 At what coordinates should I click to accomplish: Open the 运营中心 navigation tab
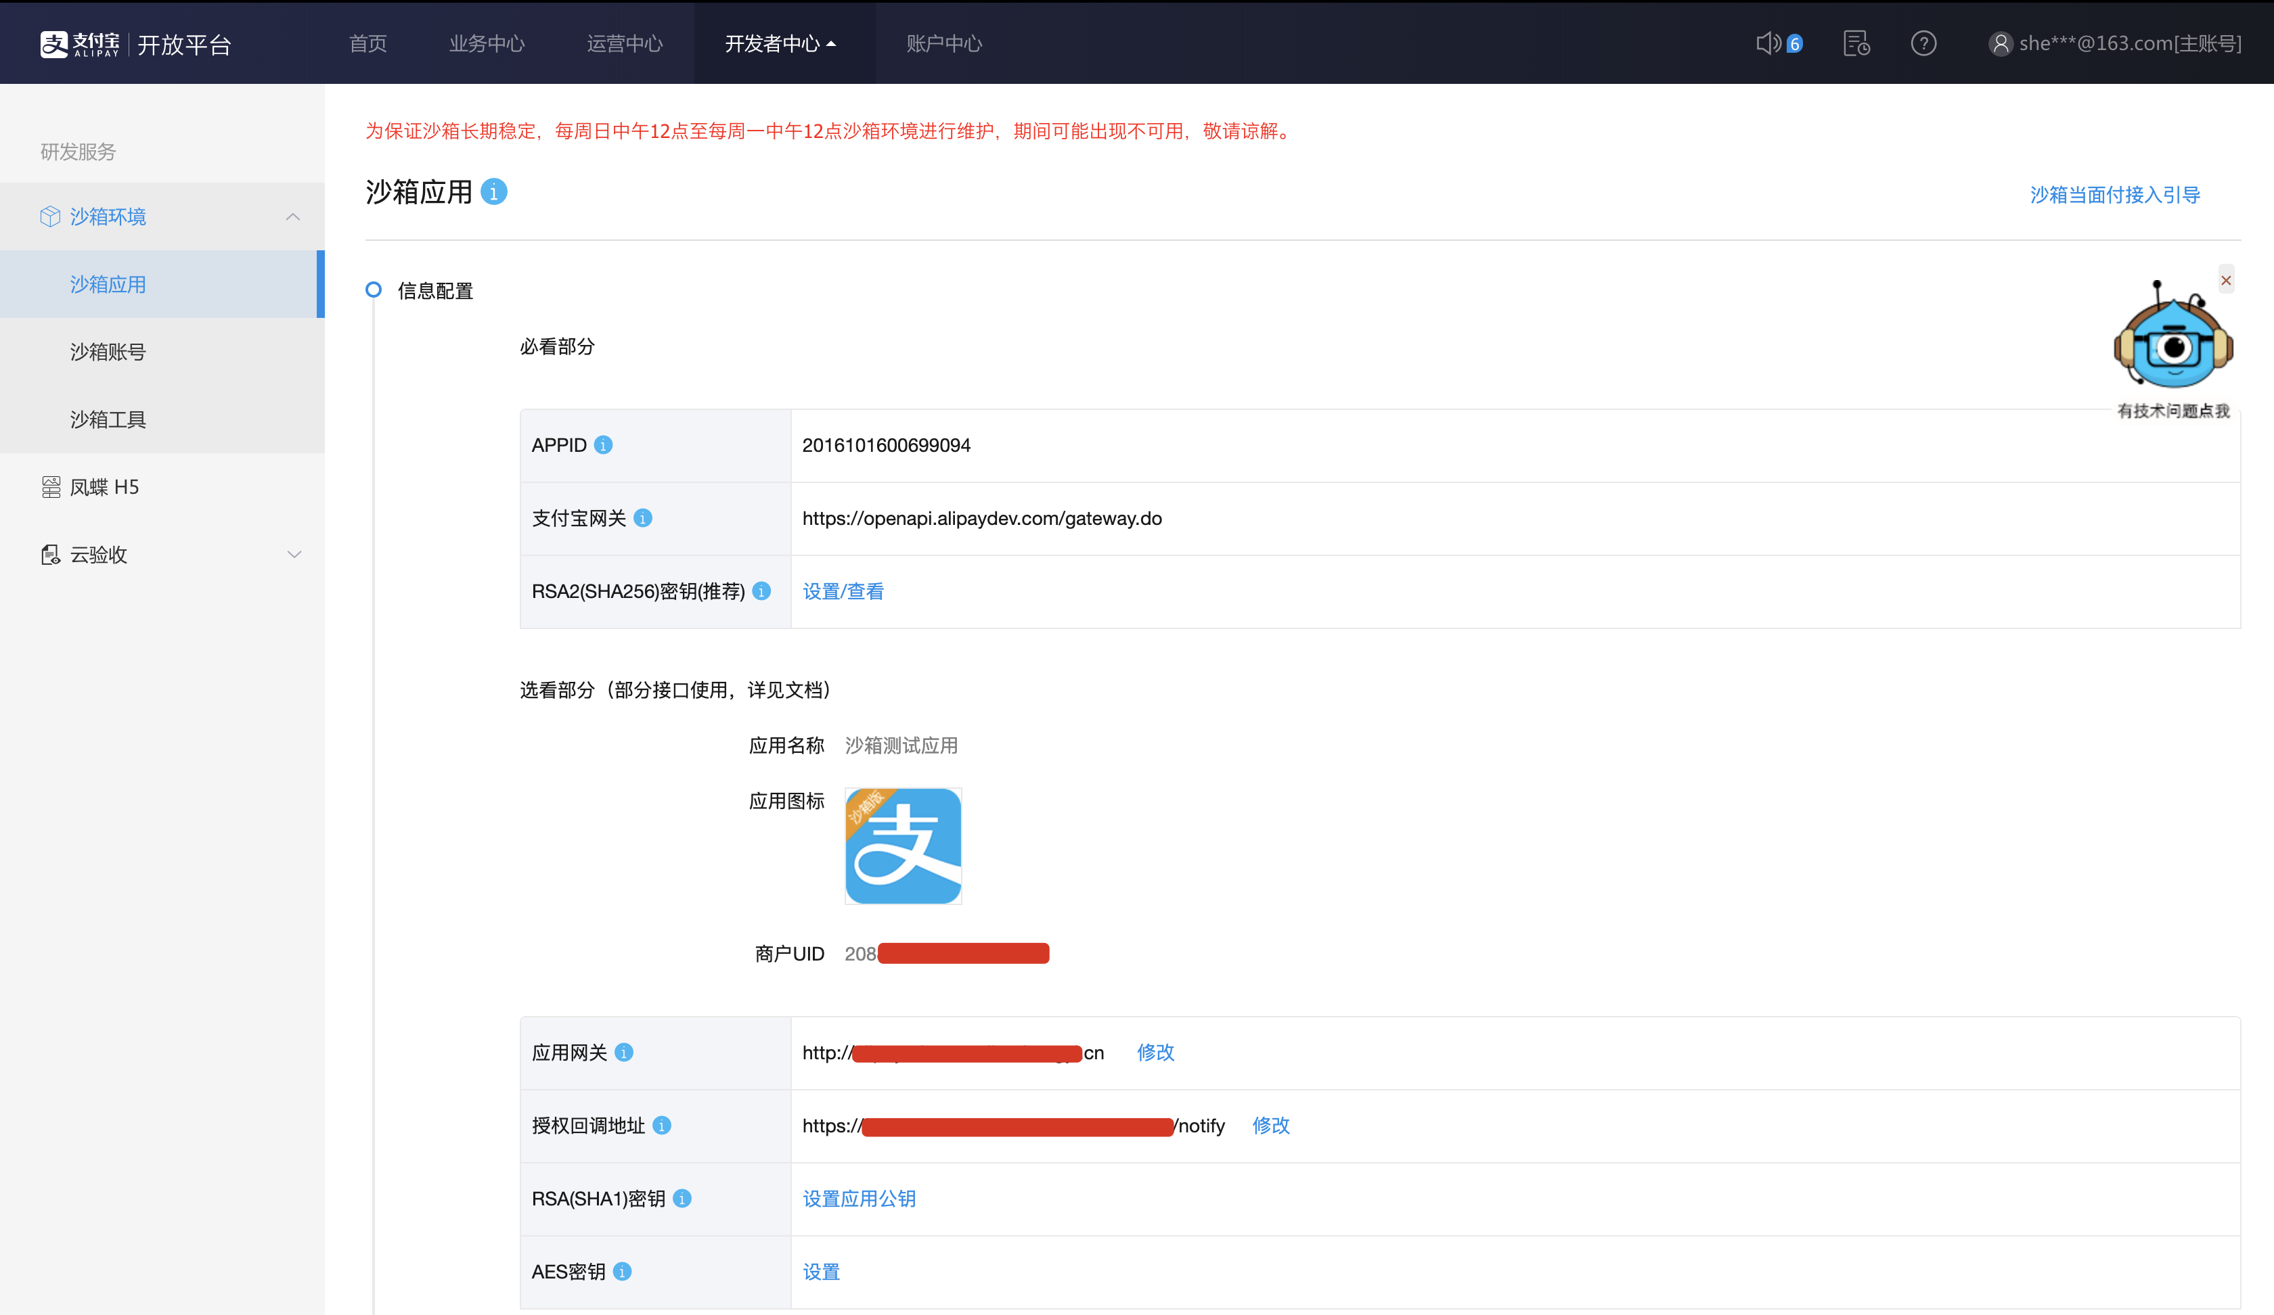pos(625,43)
